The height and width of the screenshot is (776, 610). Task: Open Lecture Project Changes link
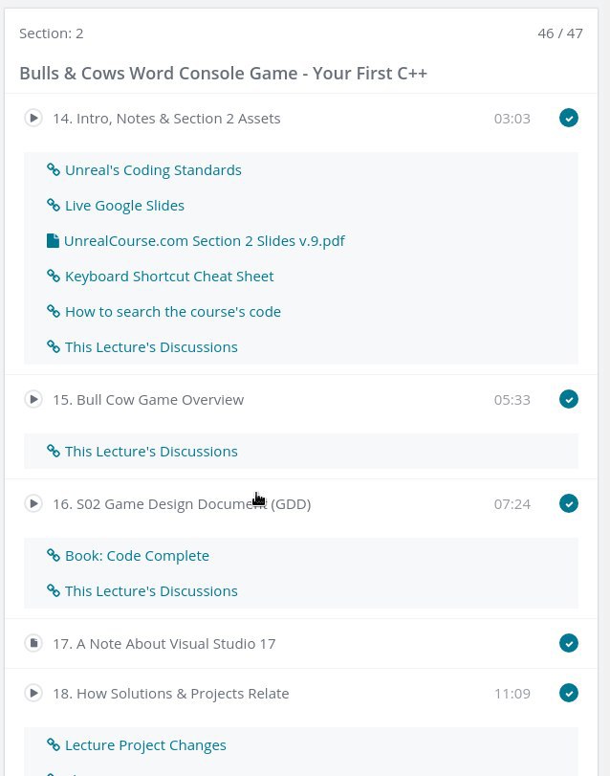(x=145, y=745)
